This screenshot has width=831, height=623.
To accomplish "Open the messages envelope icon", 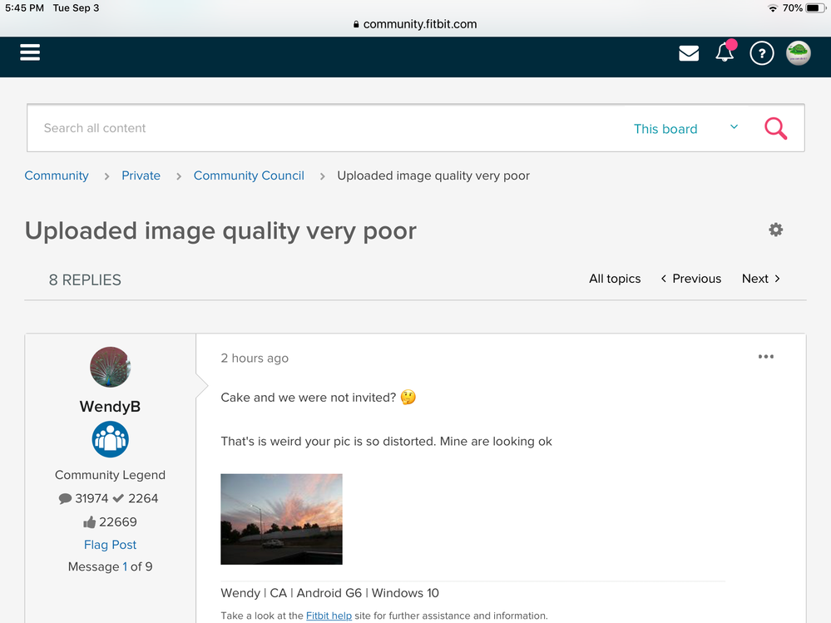I will [x=689, y=53].
